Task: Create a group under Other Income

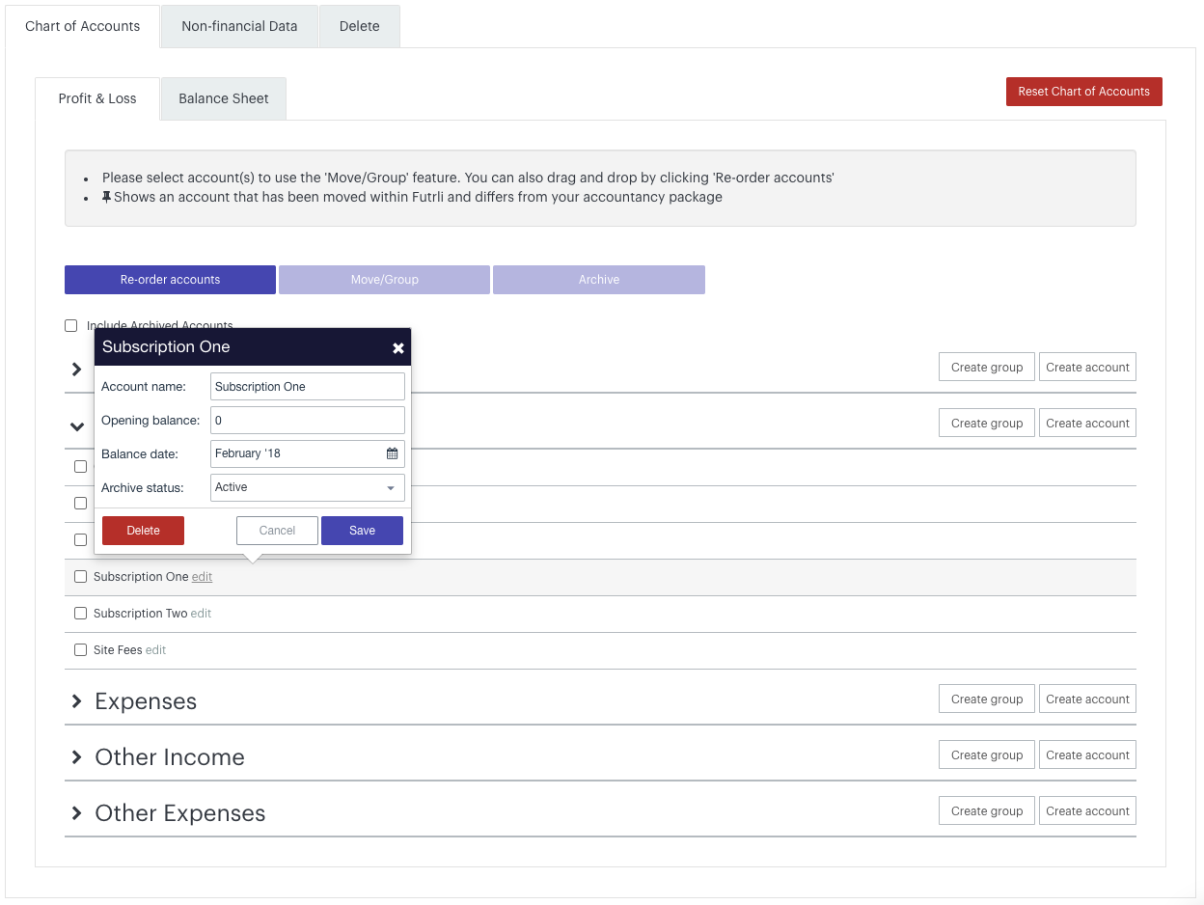Action: pos(987,755)
